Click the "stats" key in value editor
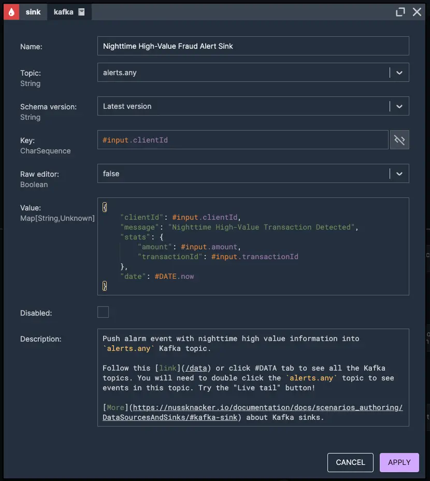Screen dimensions: 430x481 tap(135, 237)
